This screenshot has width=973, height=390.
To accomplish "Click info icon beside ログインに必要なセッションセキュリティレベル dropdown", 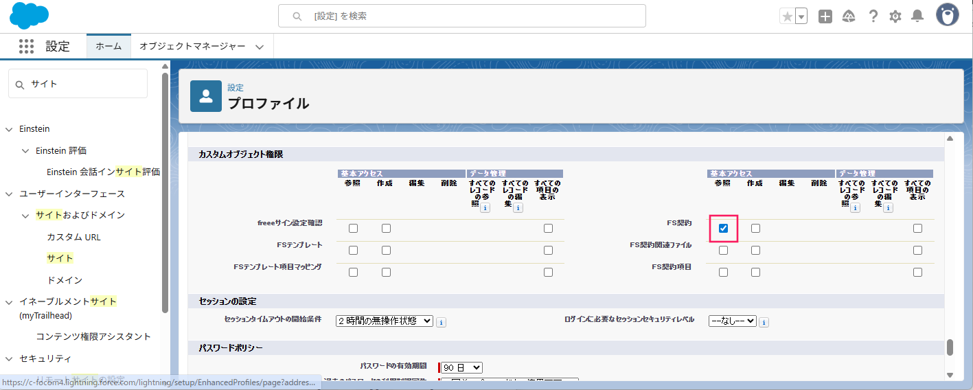I will pyautogui.click(x=764, y=321).
